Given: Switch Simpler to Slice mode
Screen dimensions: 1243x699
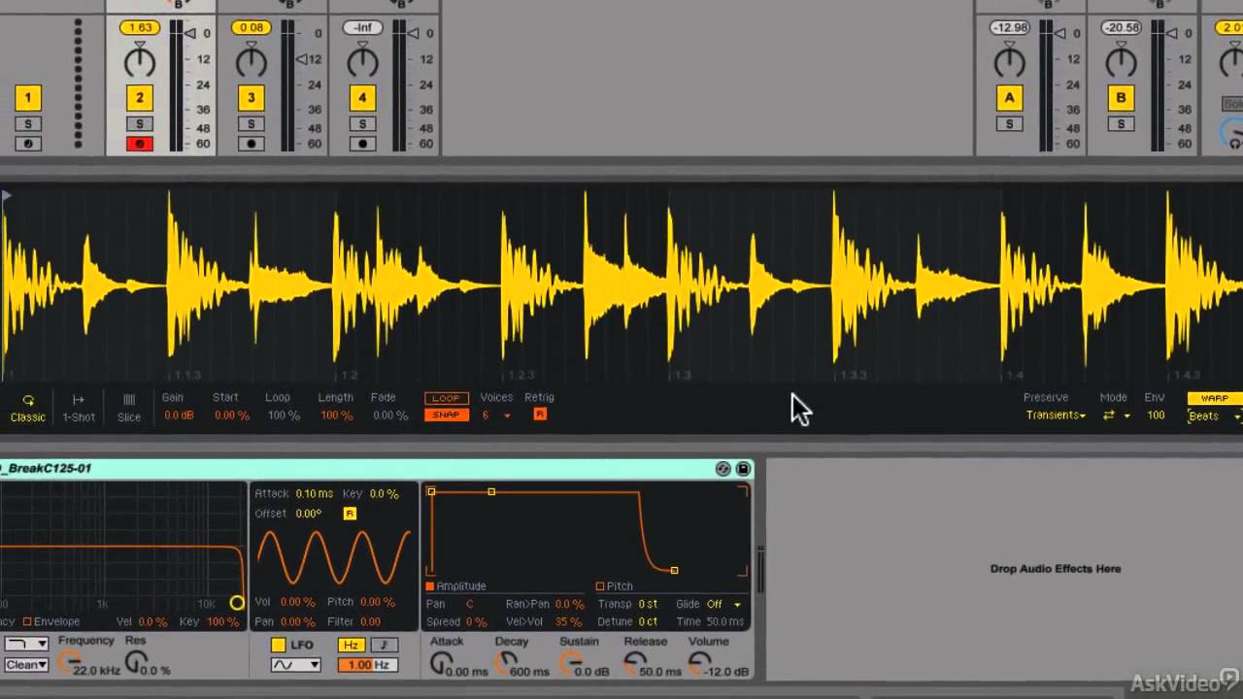Looking at the screenshot, I should point(129,408).
